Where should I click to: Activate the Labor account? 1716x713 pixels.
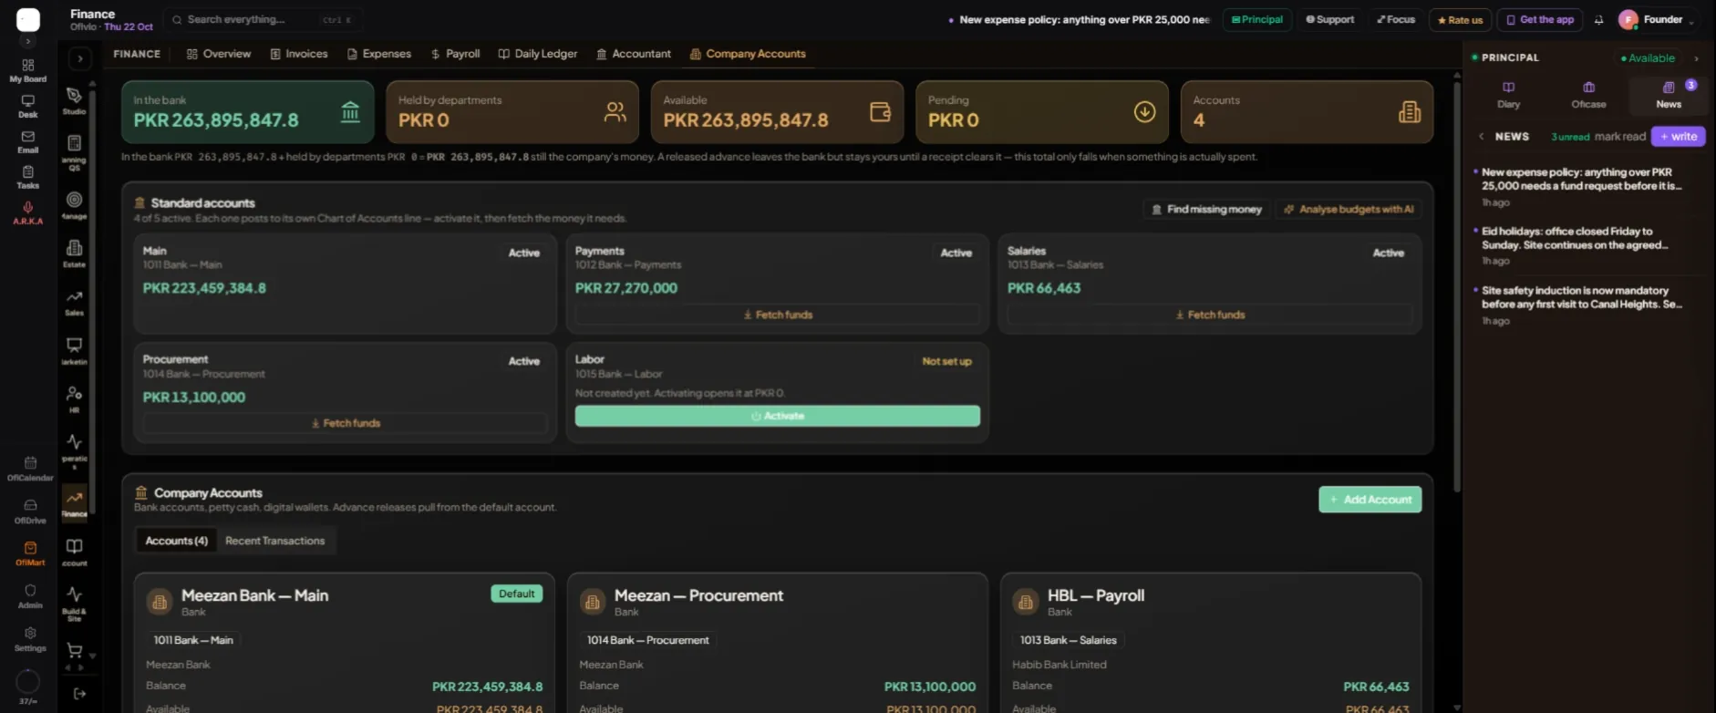coord(777,416)
